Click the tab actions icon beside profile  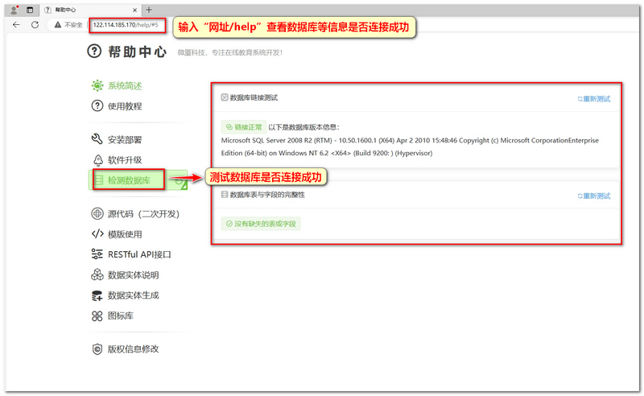tap(30, 10)
